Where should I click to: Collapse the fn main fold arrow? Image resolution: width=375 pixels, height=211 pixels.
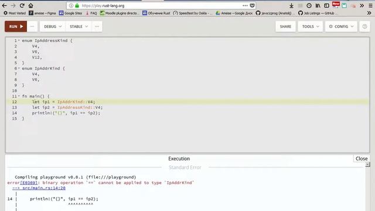pyautogui.click(x=19, y=96)
